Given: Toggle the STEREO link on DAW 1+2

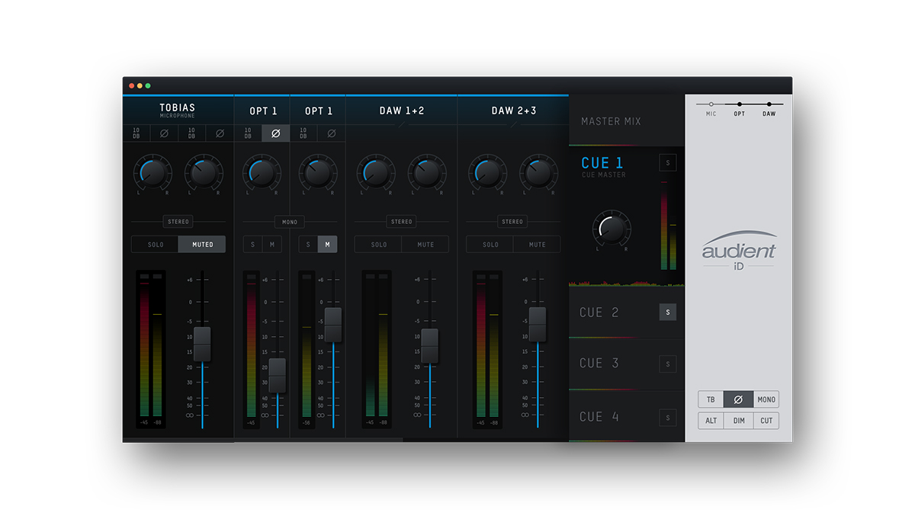Looking at the screenshot, I should click(401, 222).
